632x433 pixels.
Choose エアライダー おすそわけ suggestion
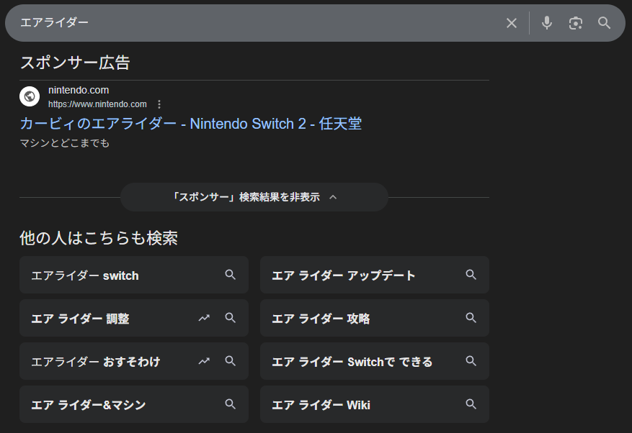[x=95, y=362]
